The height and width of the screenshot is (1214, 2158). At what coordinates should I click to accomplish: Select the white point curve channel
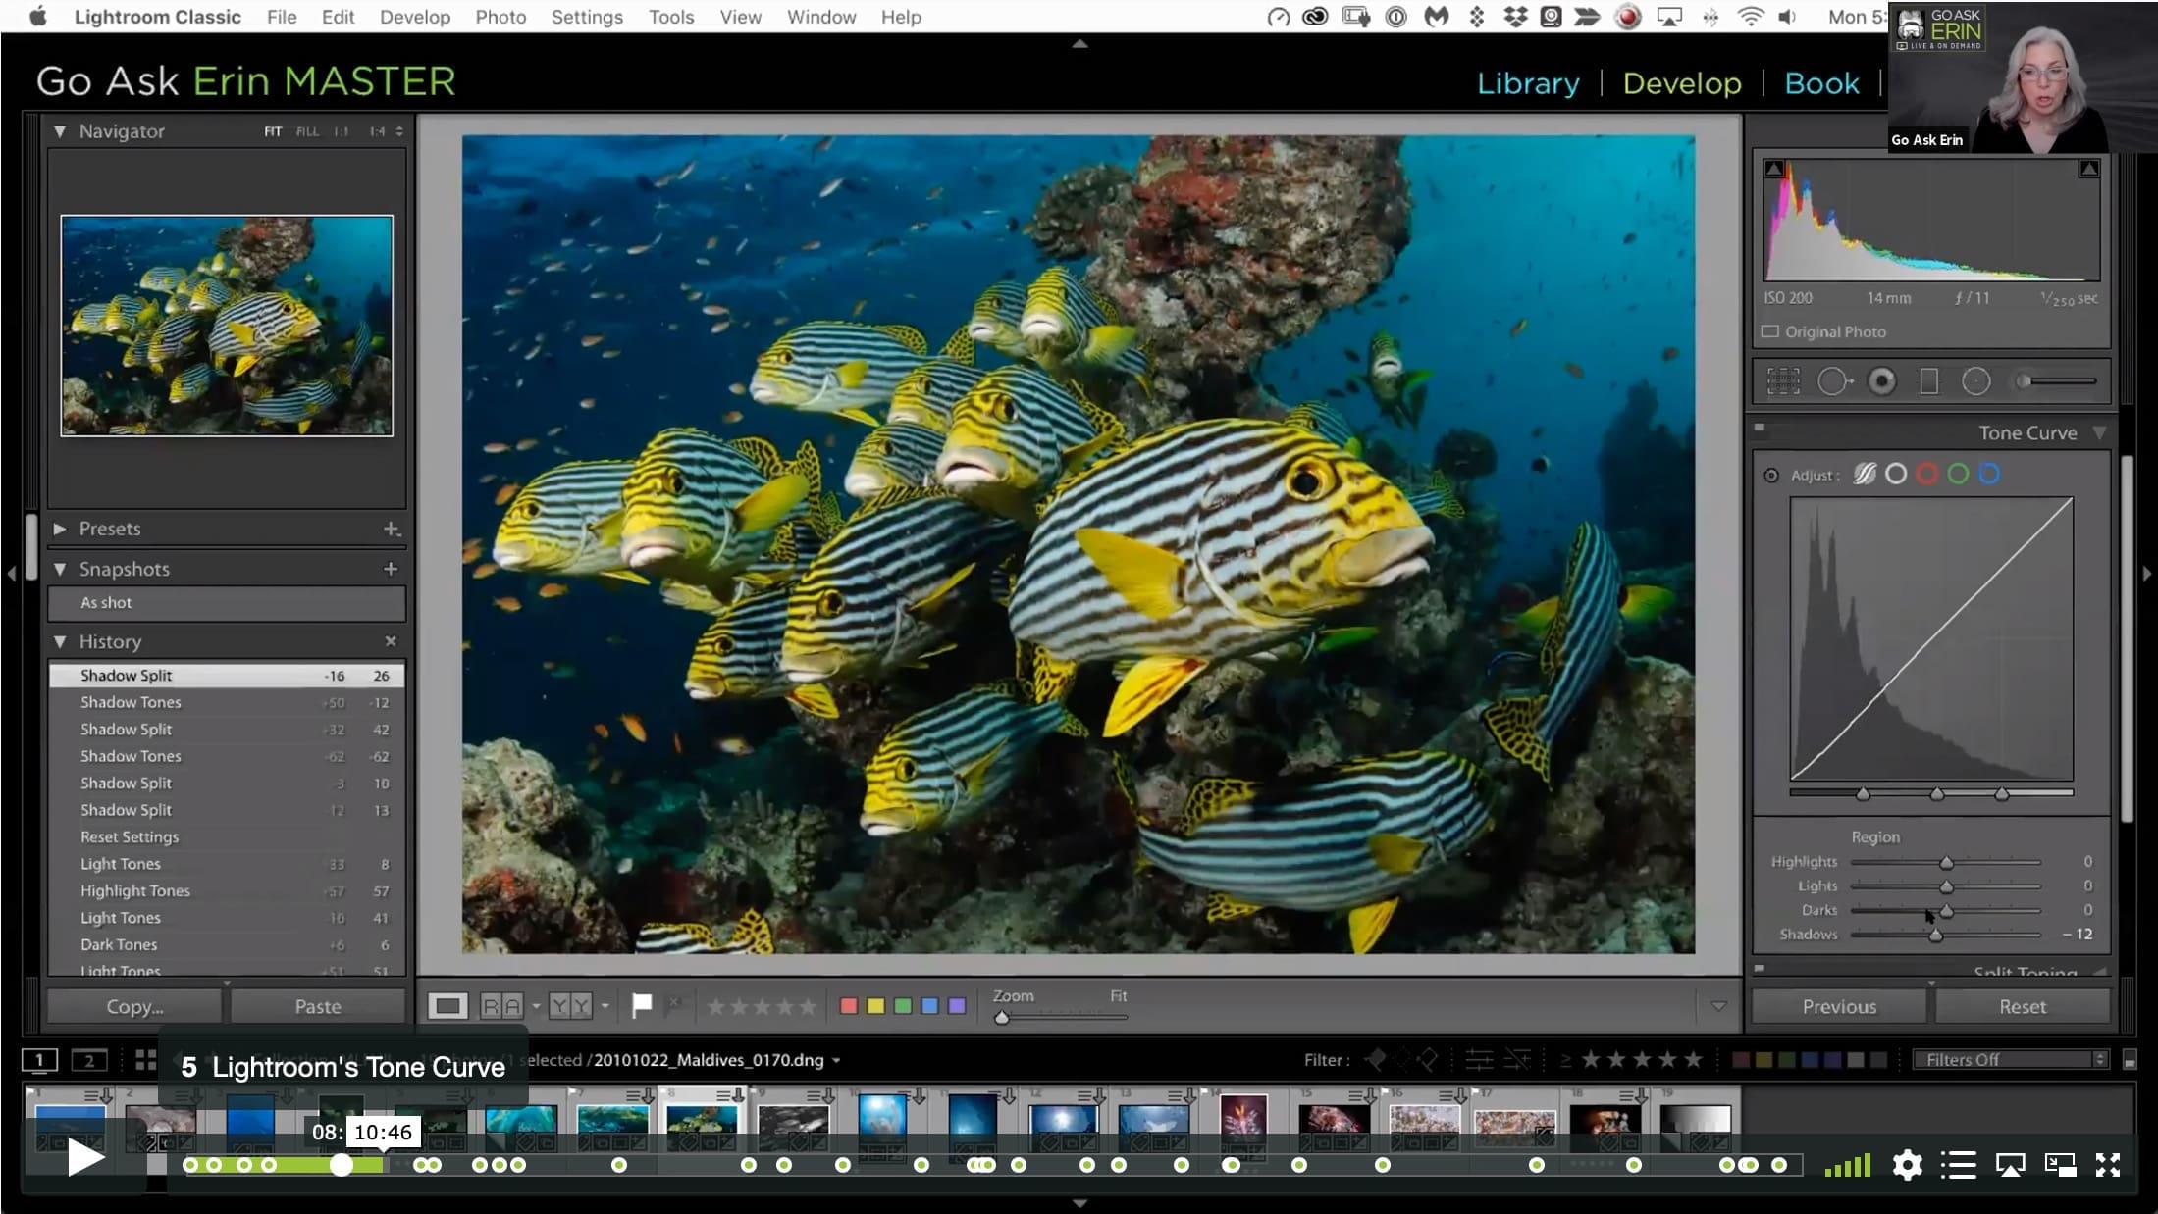point(1896,475)
